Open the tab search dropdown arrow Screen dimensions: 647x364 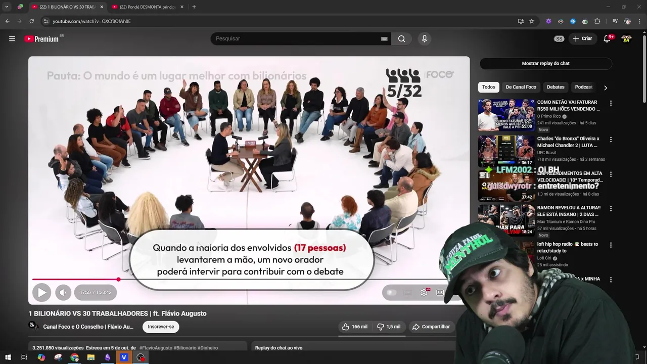coord(7,7)
